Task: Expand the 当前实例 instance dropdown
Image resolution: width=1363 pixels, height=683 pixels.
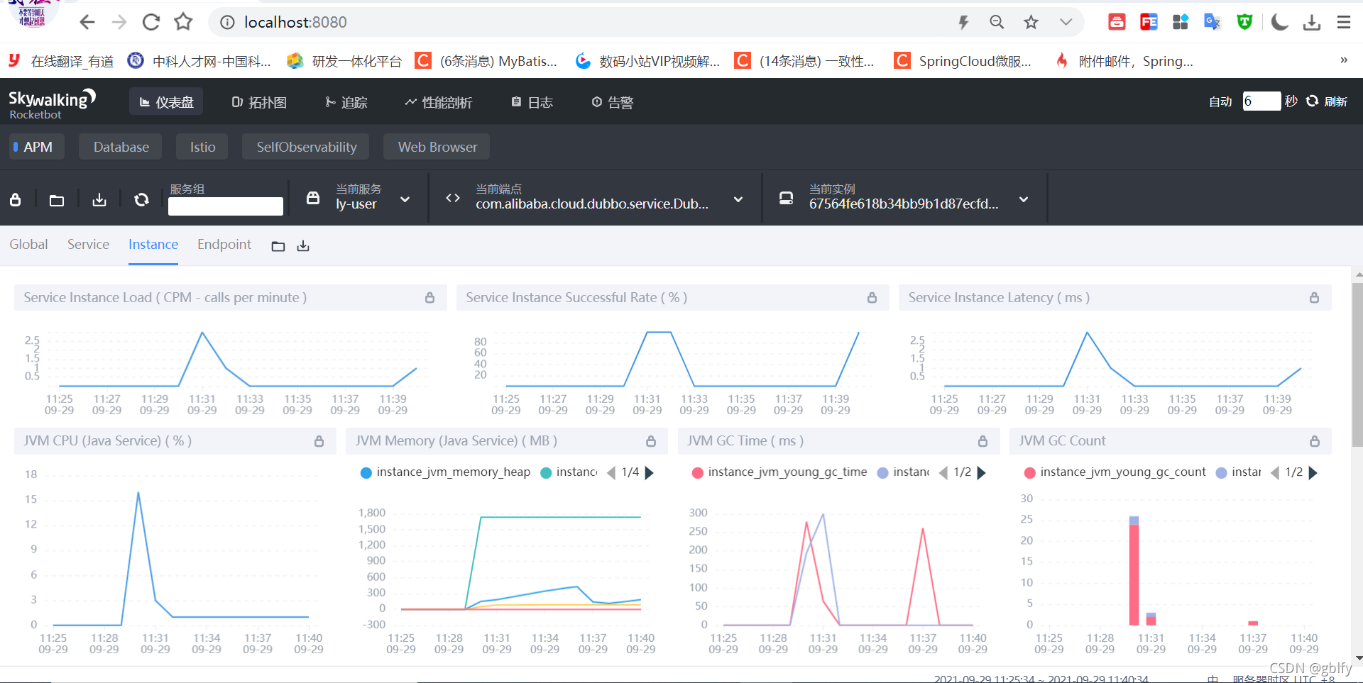Action: pyautogui.click(x=1024, y=200)
